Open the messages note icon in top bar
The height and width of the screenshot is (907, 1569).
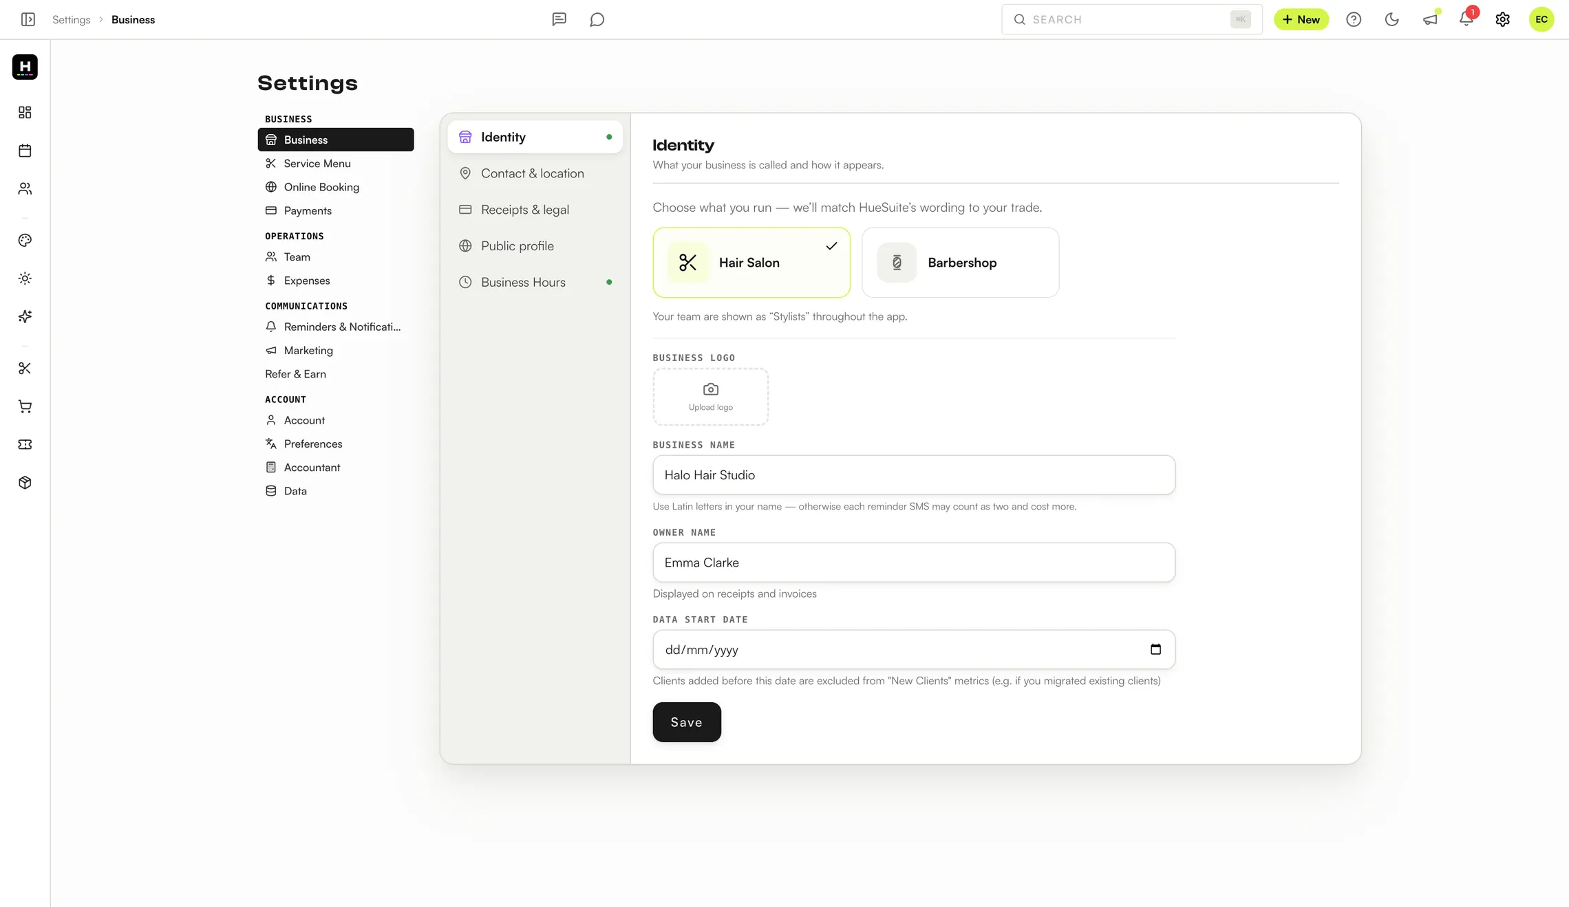coord(559,19)
